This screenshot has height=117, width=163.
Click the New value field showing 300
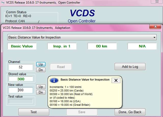click(x=21, y=90)
